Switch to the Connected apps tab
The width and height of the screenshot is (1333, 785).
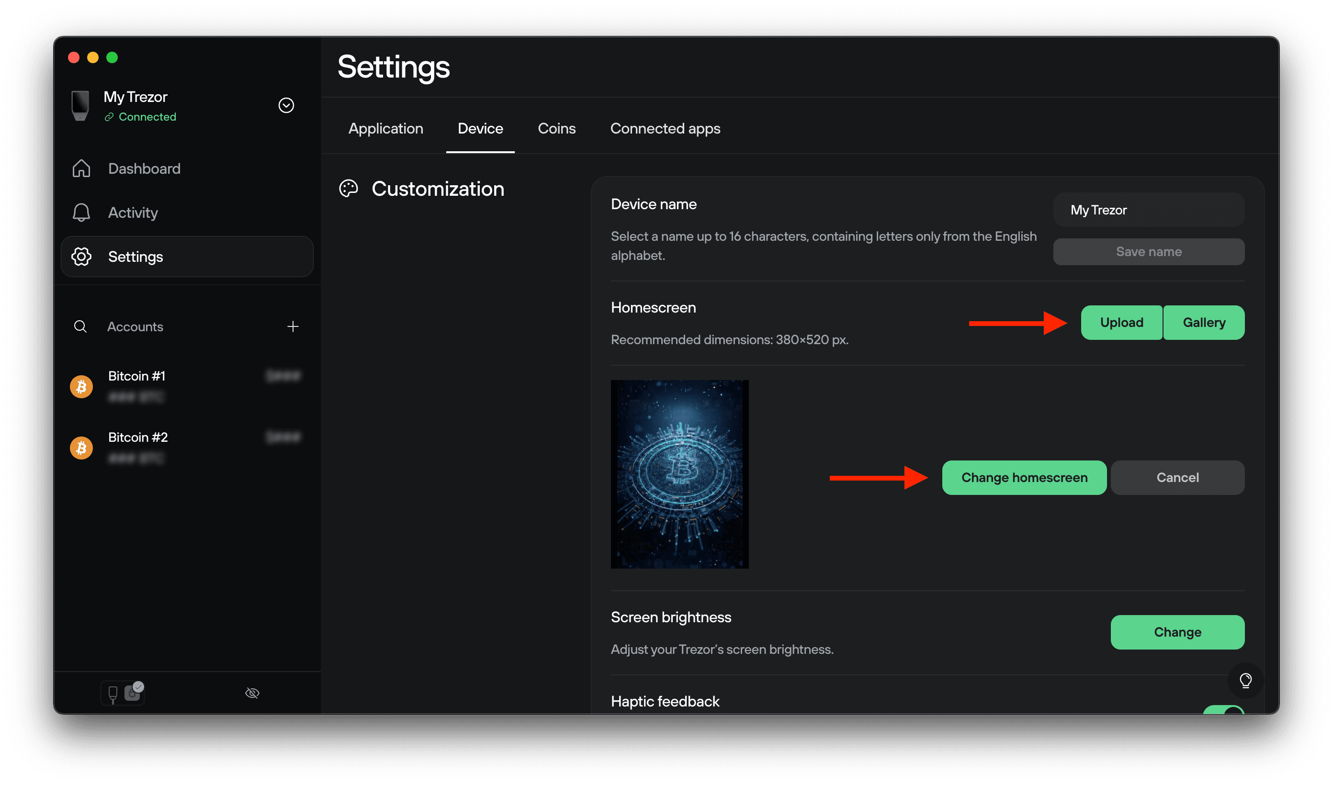click(x=665, y=128)
